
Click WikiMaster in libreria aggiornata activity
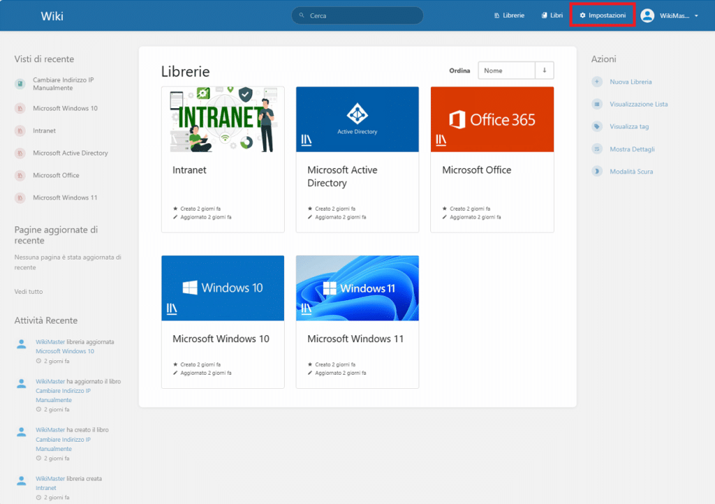[50, 342]
